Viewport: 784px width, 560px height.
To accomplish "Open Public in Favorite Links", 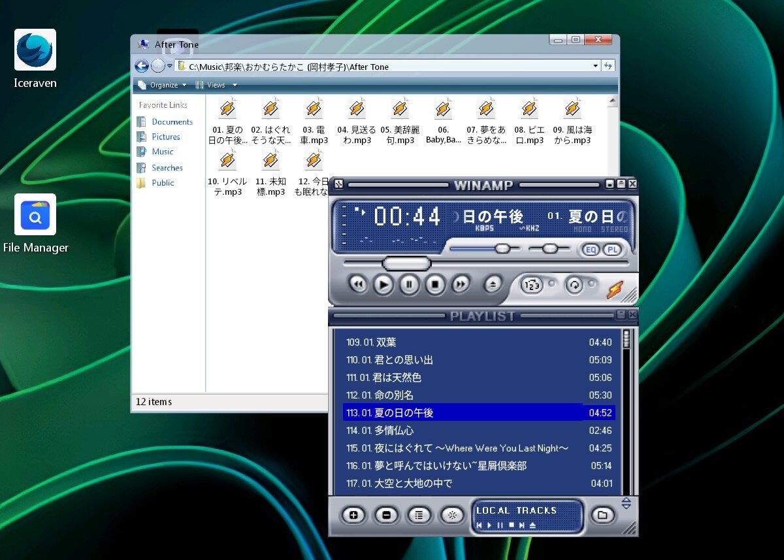I will pyautogui.click(x=155, y=183).
